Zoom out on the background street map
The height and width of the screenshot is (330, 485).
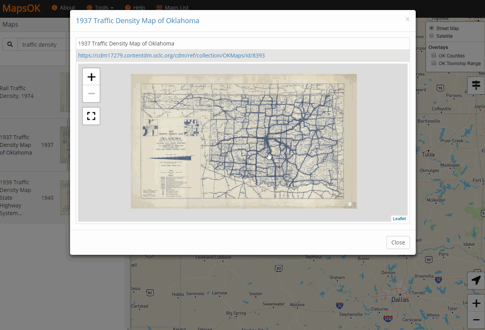pyautogui.click(x=476, y=320)
